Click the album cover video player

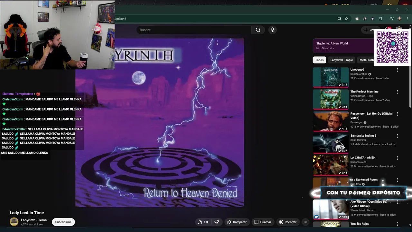tap(160, 123)
